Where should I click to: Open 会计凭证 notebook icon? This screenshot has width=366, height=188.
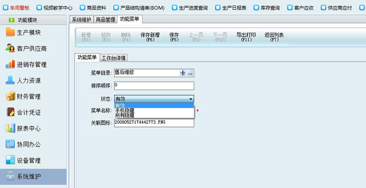coord(10,113)
